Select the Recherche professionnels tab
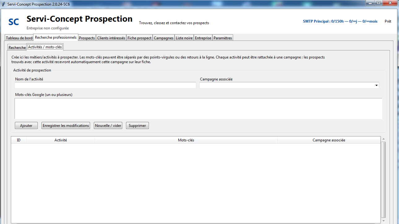Viewport: 399px width, 224px height. click(56, 37)
